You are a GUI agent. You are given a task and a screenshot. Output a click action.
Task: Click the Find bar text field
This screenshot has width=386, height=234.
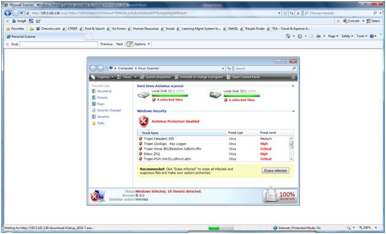pos(59,44)
